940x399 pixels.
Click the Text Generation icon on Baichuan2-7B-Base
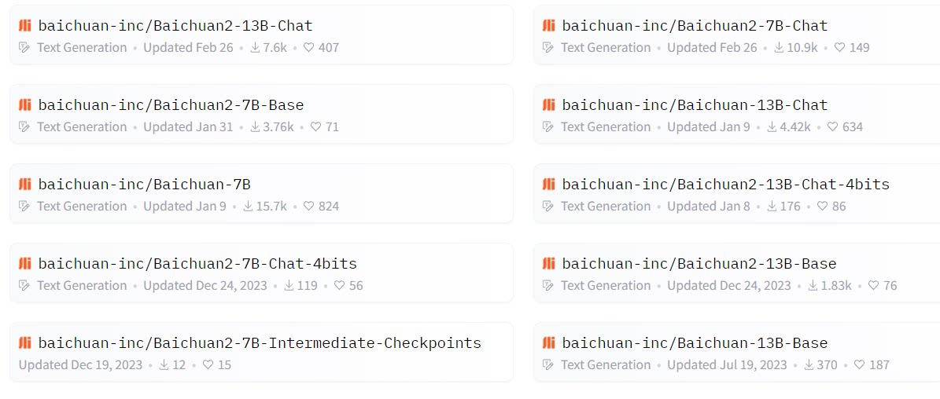coord(24,127)
